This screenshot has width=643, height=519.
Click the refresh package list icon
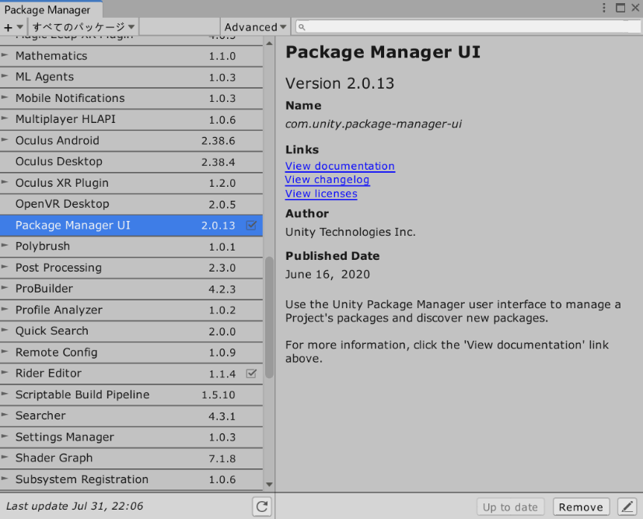point(262,507)
